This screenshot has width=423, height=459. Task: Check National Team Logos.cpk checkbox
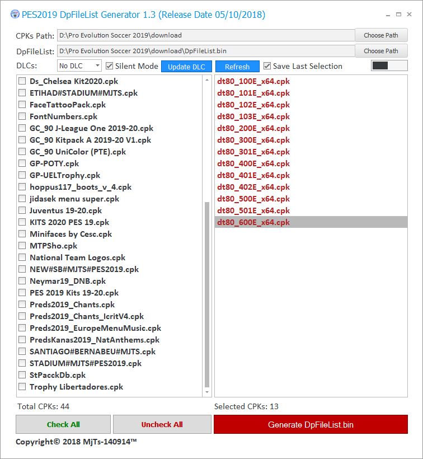pyautogui.click(x=22, y=257)
